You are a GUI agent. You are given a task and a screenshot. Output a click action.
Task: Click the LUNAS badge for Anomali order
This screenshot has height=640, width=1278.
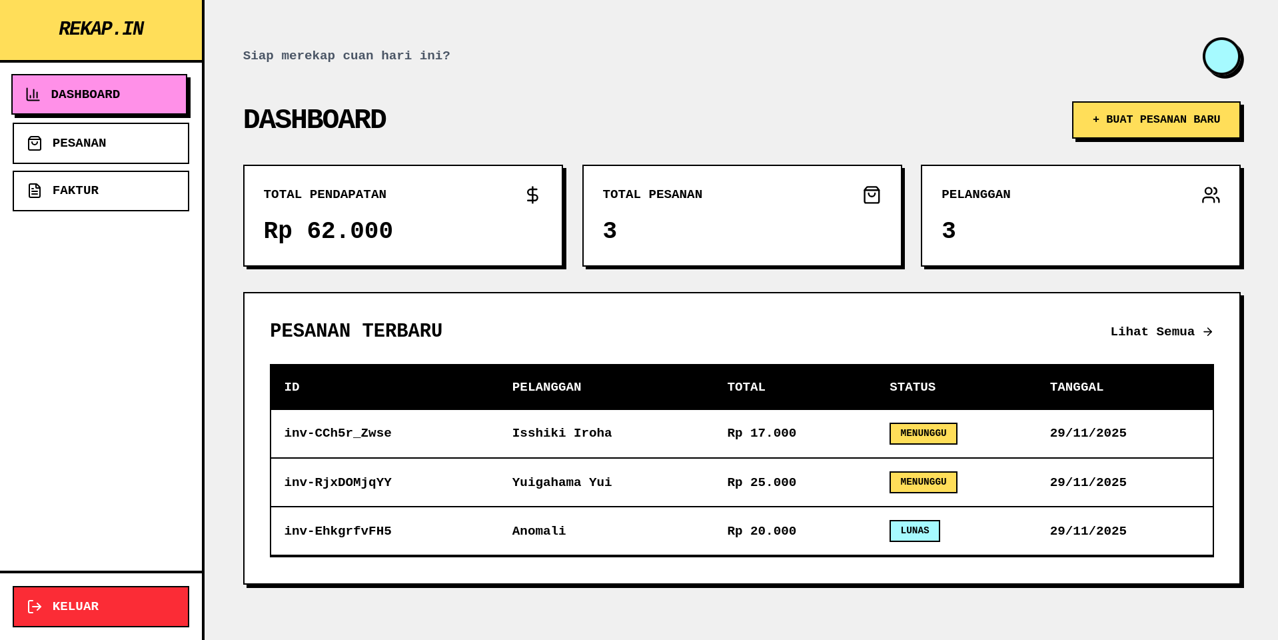(914, 531)
